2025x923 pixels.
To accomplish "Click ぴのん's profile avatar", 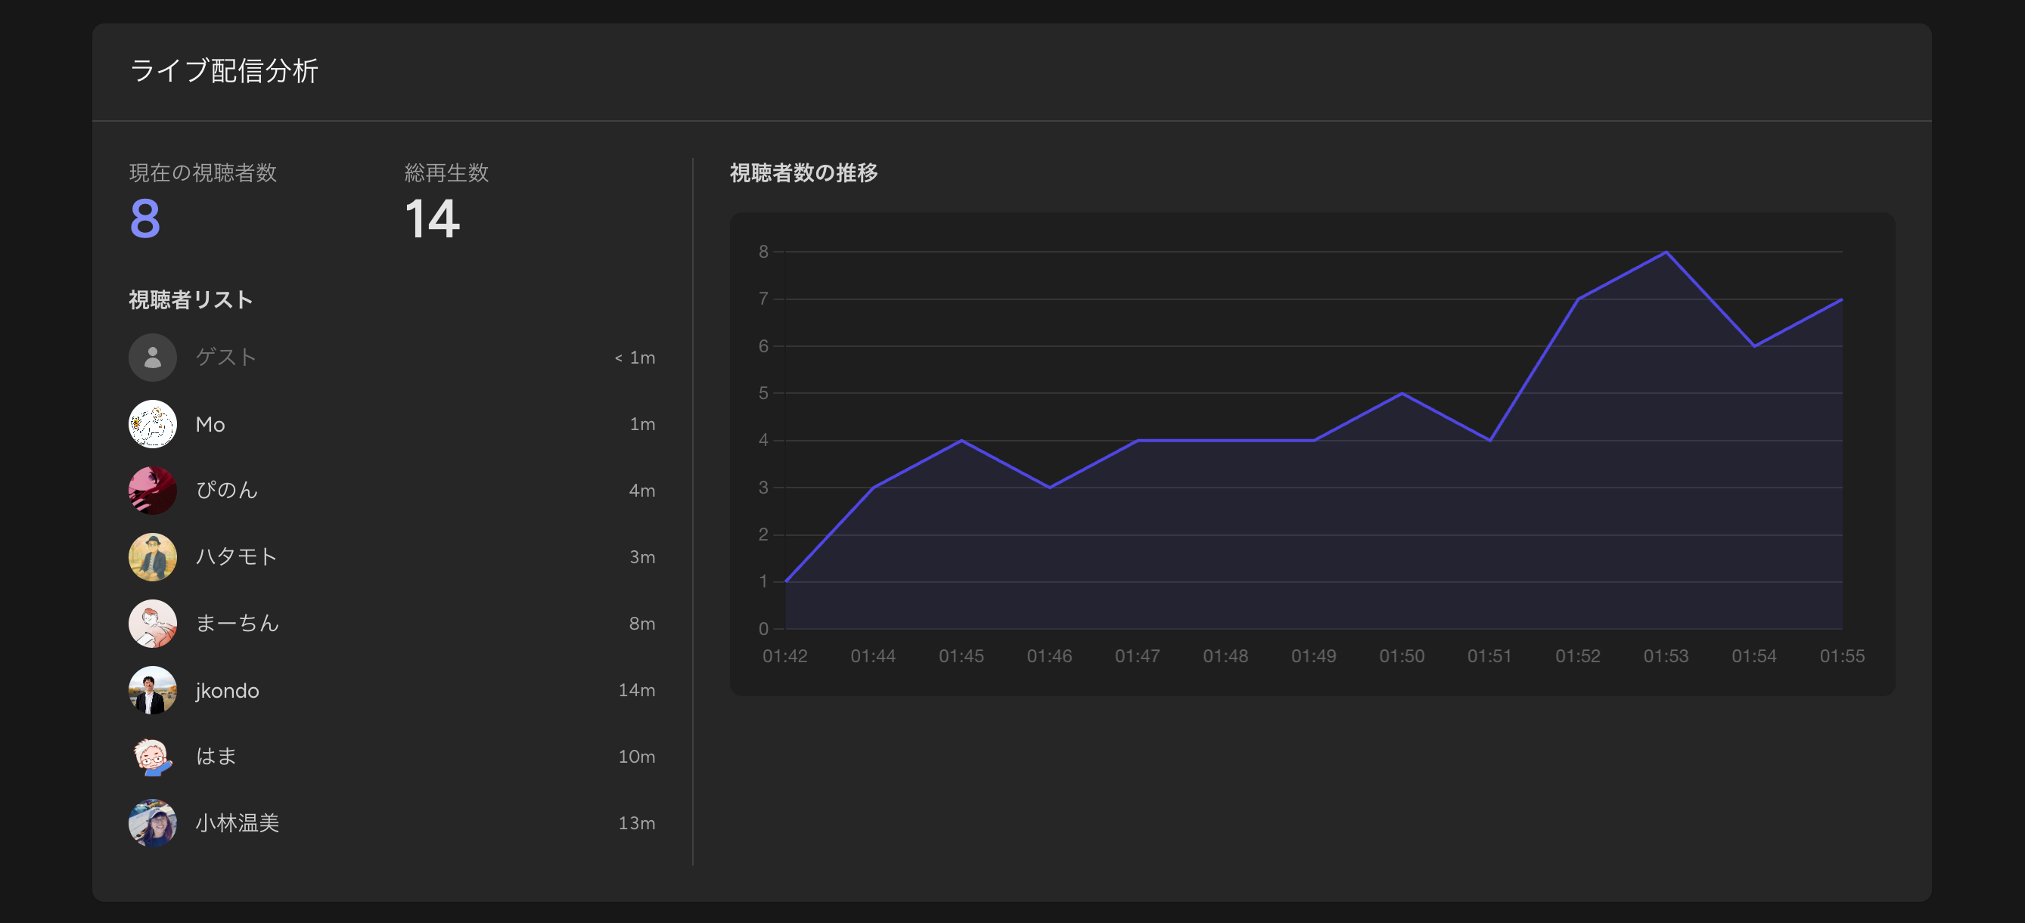I will point(153,490).
